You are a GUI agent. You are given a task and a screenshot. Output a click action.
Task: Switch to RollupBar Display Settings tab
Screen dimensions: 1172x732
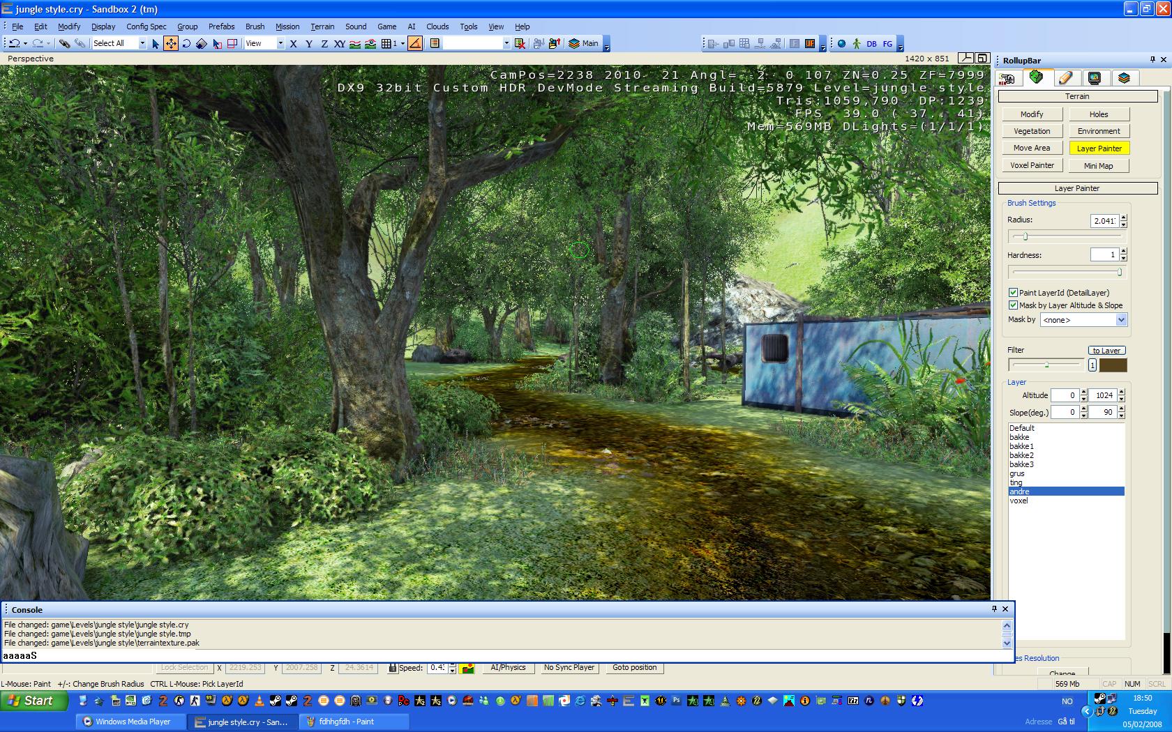tap(1095, 78)
